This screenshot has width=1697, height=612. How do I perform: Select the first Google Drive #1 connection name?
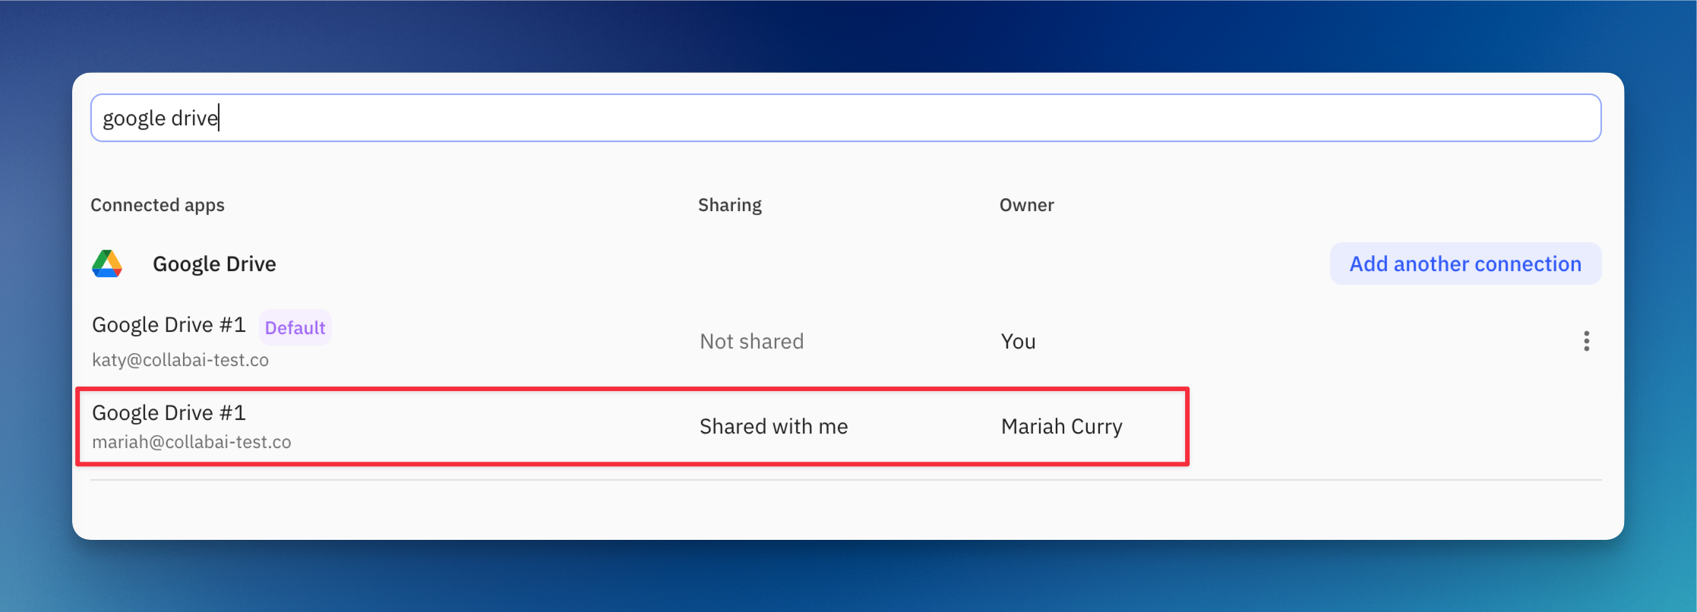169,325
